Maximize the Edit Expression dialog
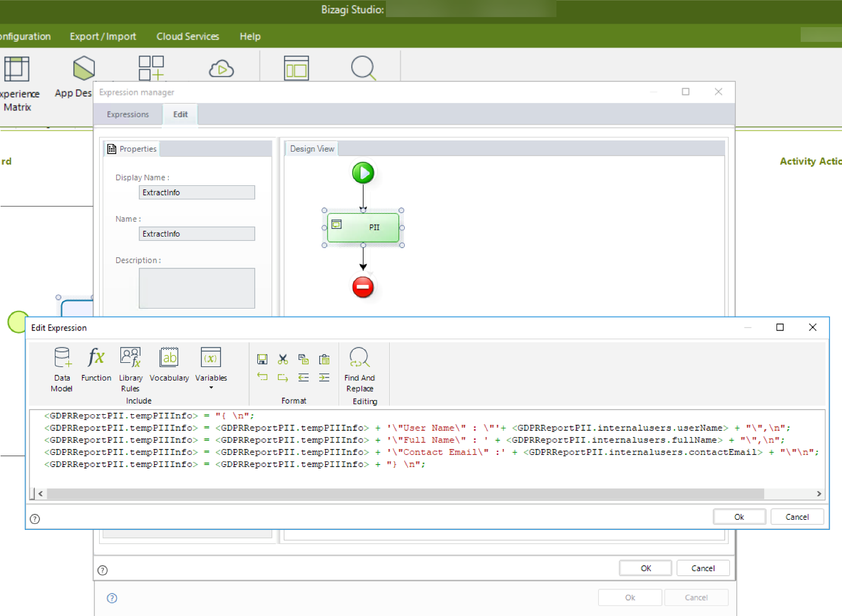Viewport: 842px width, 616px height. click(780, 327)
